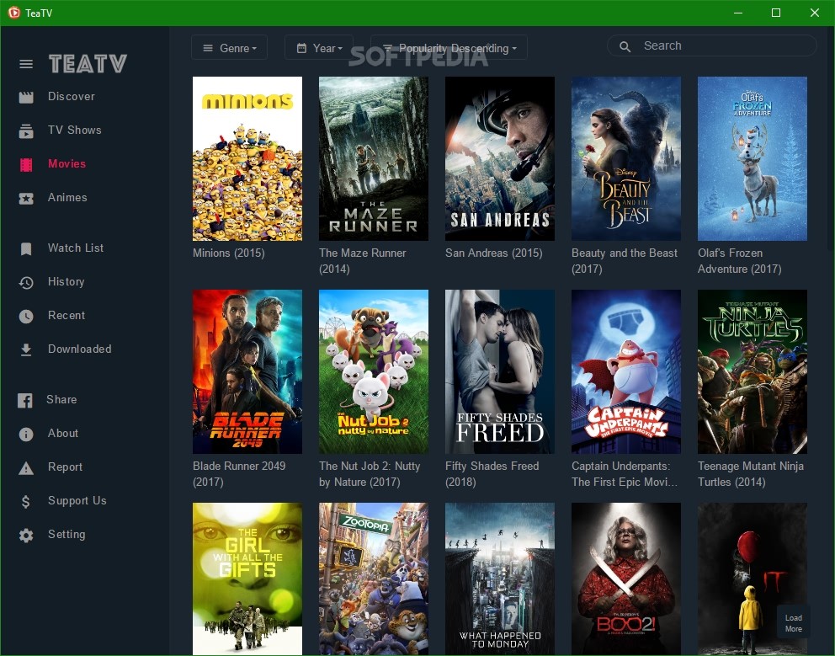Click into the Search input field
The width and height of the screenshot is (835, 656).
click(x=712, y=45)
